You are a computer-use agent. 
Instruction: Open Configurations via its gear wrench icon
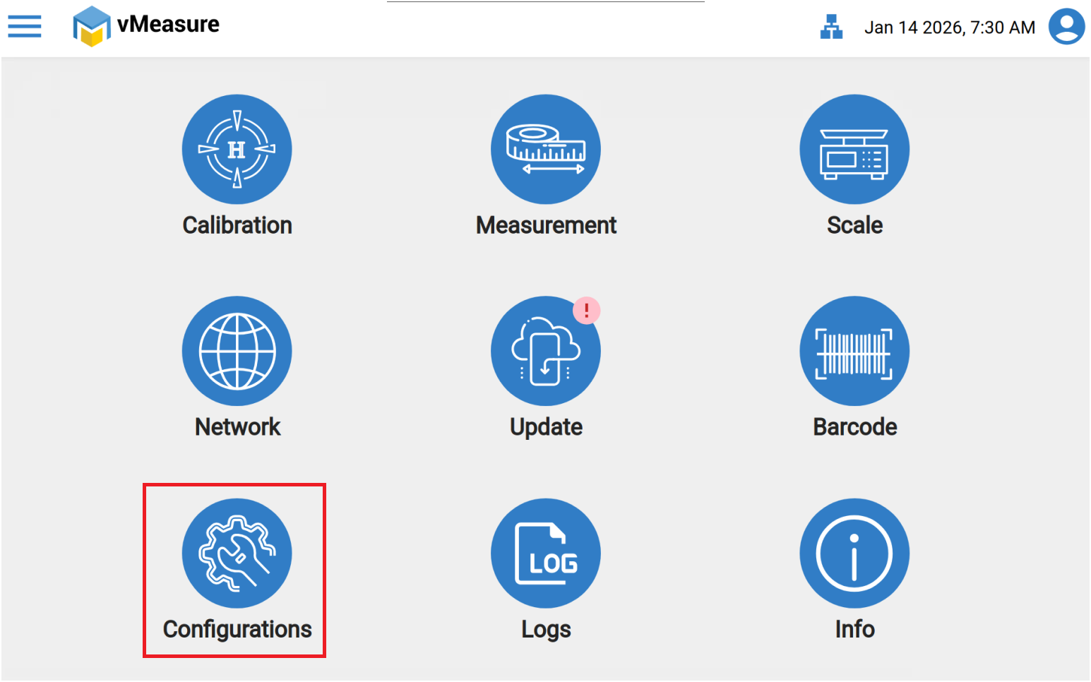[x=237, y=553]
